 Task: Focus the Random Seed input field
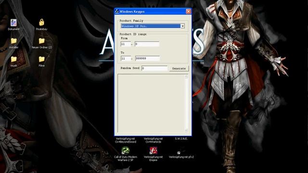tap(154, 68)
